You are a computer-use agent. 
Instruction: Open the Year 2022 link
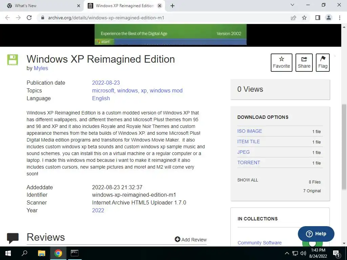(98, 210)
